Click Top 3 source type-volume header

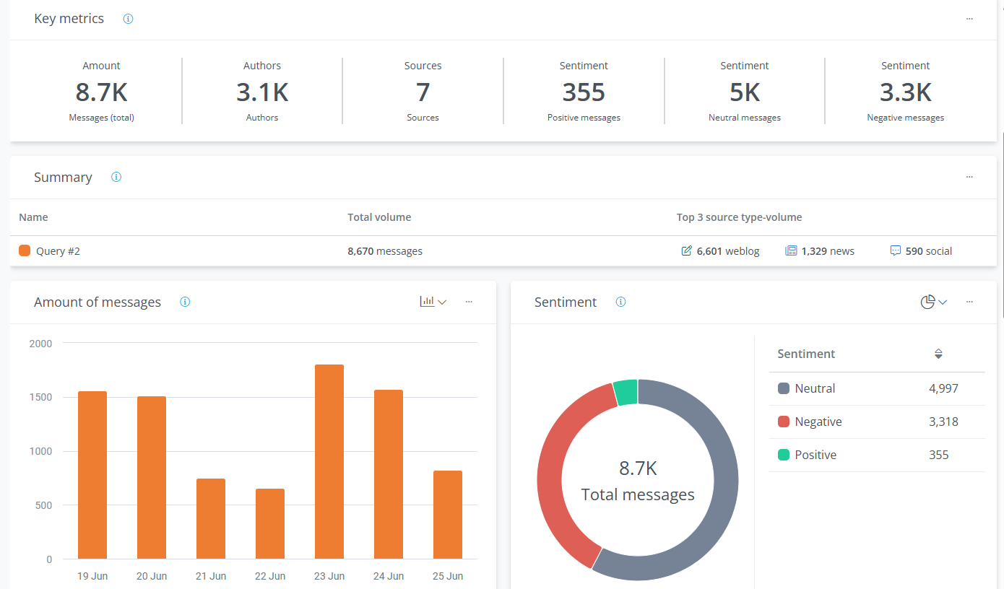coord(739,217)
